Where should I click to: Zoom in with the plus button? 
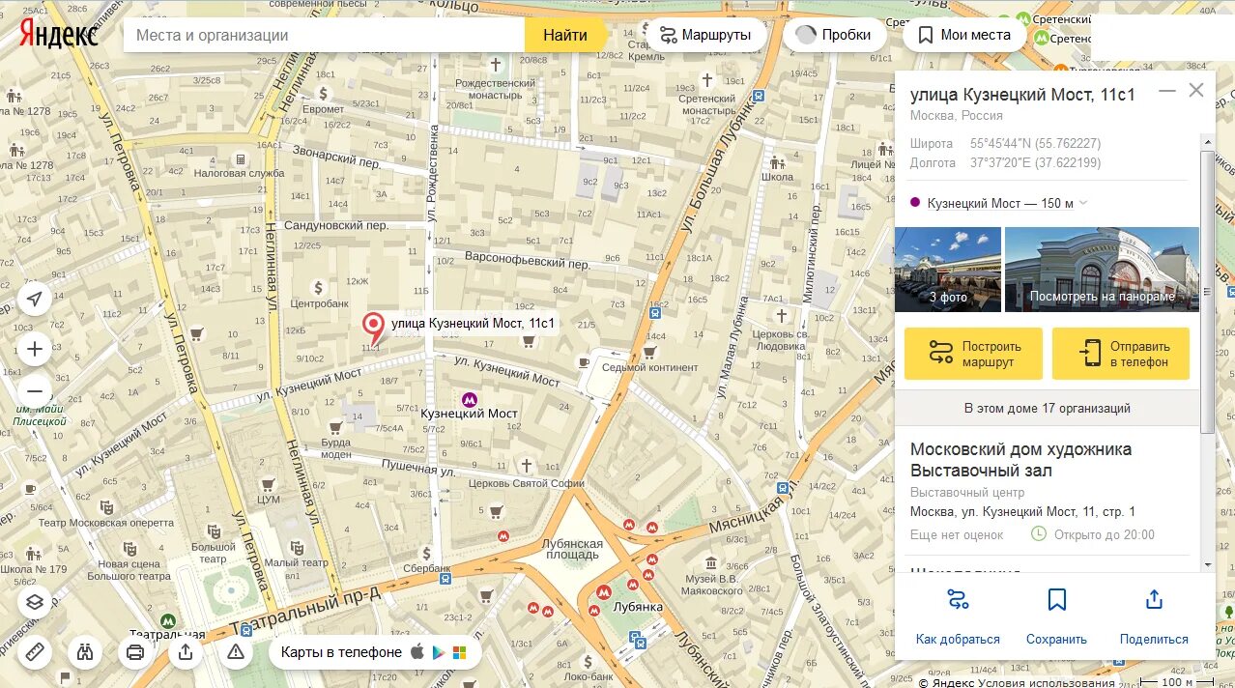[35, 349]
